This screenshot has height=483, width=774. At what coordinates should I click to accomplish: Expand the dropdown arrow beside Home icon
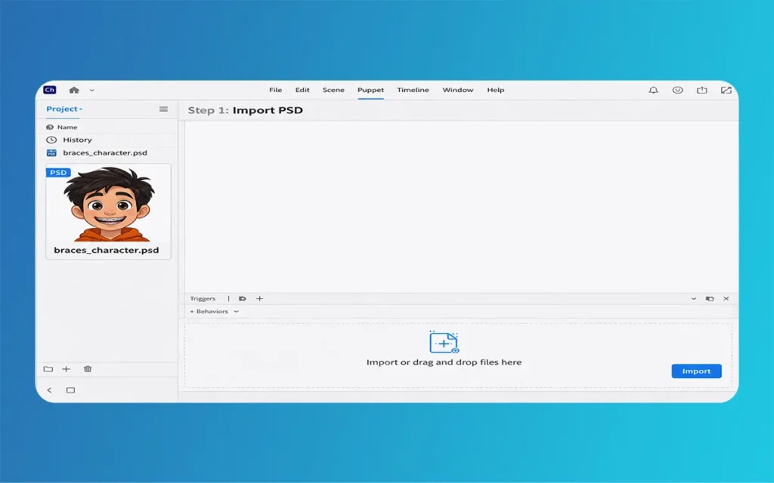92,90
